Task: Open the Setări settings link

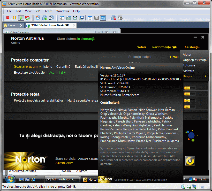Action: (141, 47)
